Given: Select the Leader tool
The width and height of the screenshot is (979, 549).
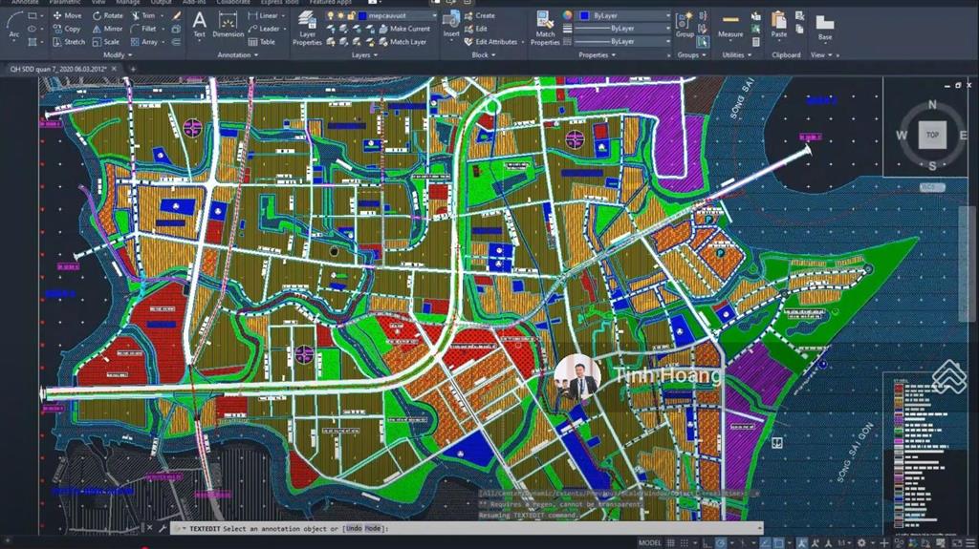Looking at the screenshot, I should pyautogui.click(x=264, y=29).
